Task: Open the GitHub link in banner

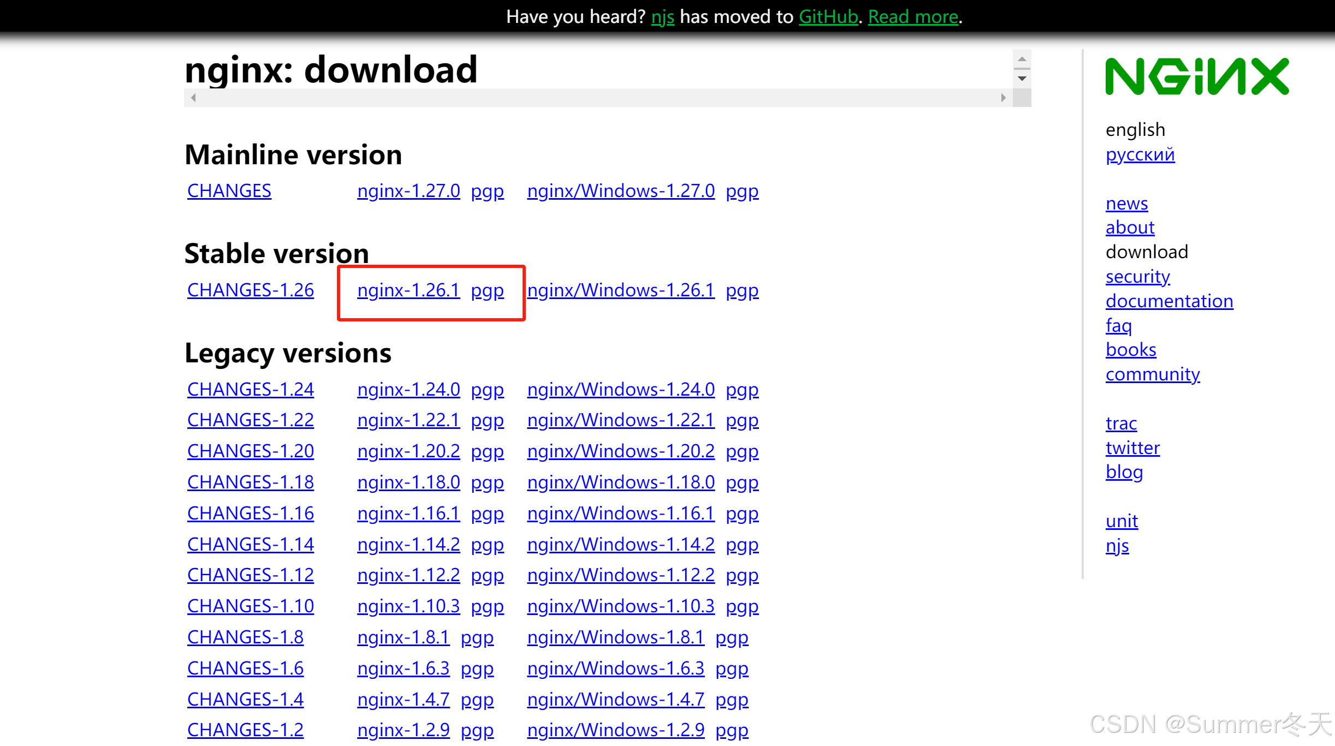Action: click(x=828, y=17)
